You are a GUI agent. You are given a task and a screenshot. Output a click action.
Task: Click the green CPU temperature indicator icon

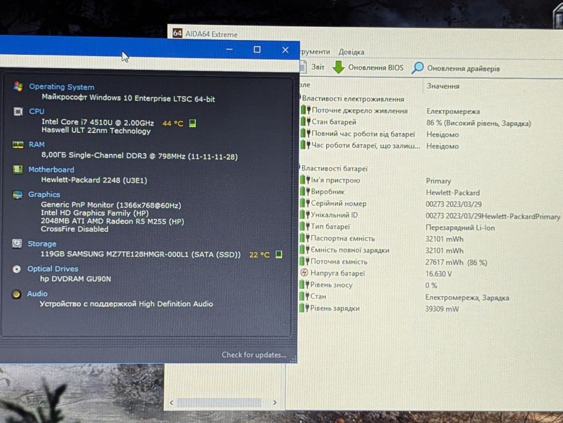click(193, 124)
